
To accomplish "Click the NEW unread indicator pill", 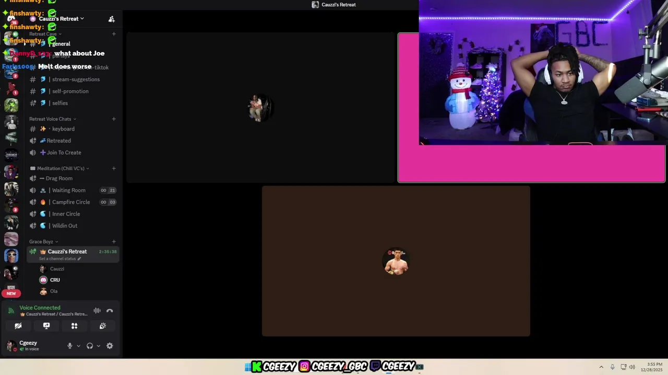I will tap(11, 293).
